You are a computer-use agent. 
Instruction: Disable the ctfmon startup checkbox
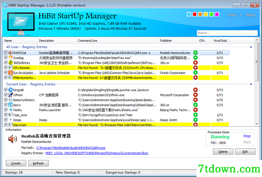click(x=6, y=95)
